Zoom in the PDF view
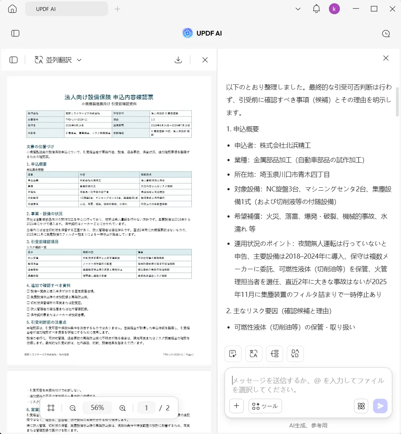The height and width of the screenshot is (434, 401). (122, 408)
